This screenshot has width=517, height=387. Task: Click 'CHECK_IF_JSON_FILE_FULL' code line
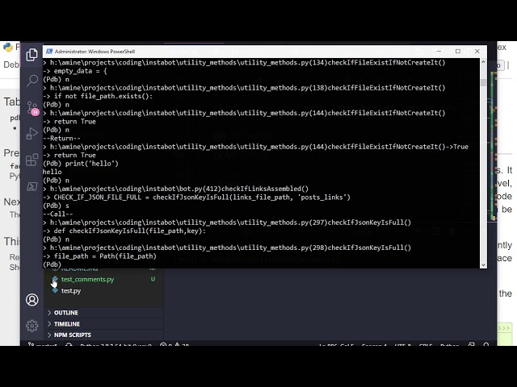(x=196, y=197)
